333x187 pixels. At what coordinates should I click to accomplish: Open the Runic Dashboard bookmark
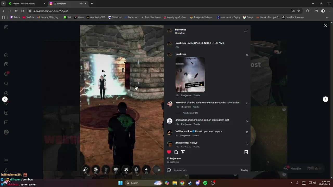click(151, 17)
